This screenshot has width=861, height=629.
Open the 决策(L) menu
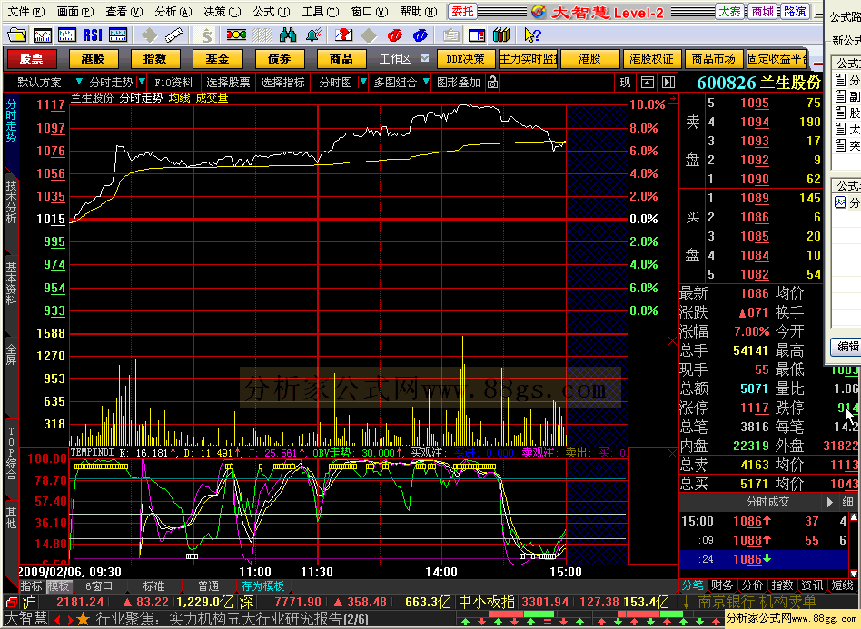point(222,12)
